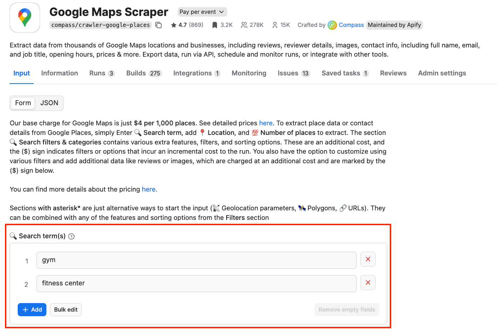Open the detailed pricing "here" link
The image size is (497, 330).
coord(266,123)
